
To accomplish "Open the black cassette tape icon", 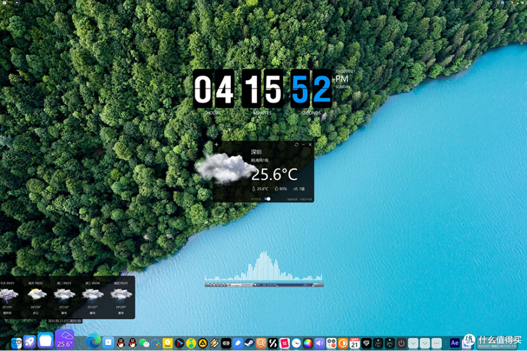I will coord(226,343).
